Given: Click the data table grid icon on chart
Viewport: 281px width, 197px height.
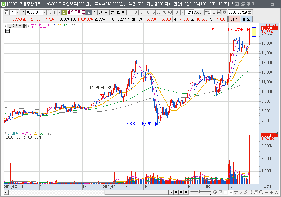Looking at the screenshot, I should (7, 31).
